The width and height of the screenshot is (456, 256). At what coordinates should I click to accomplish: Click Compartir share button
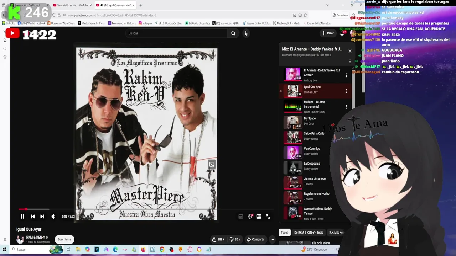255,239
